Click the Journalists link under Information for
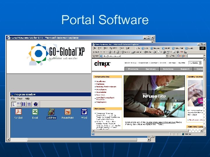Image resolution: width=210 pixels, height=157 pixels. pyautogui.click(x=101, y=92)
